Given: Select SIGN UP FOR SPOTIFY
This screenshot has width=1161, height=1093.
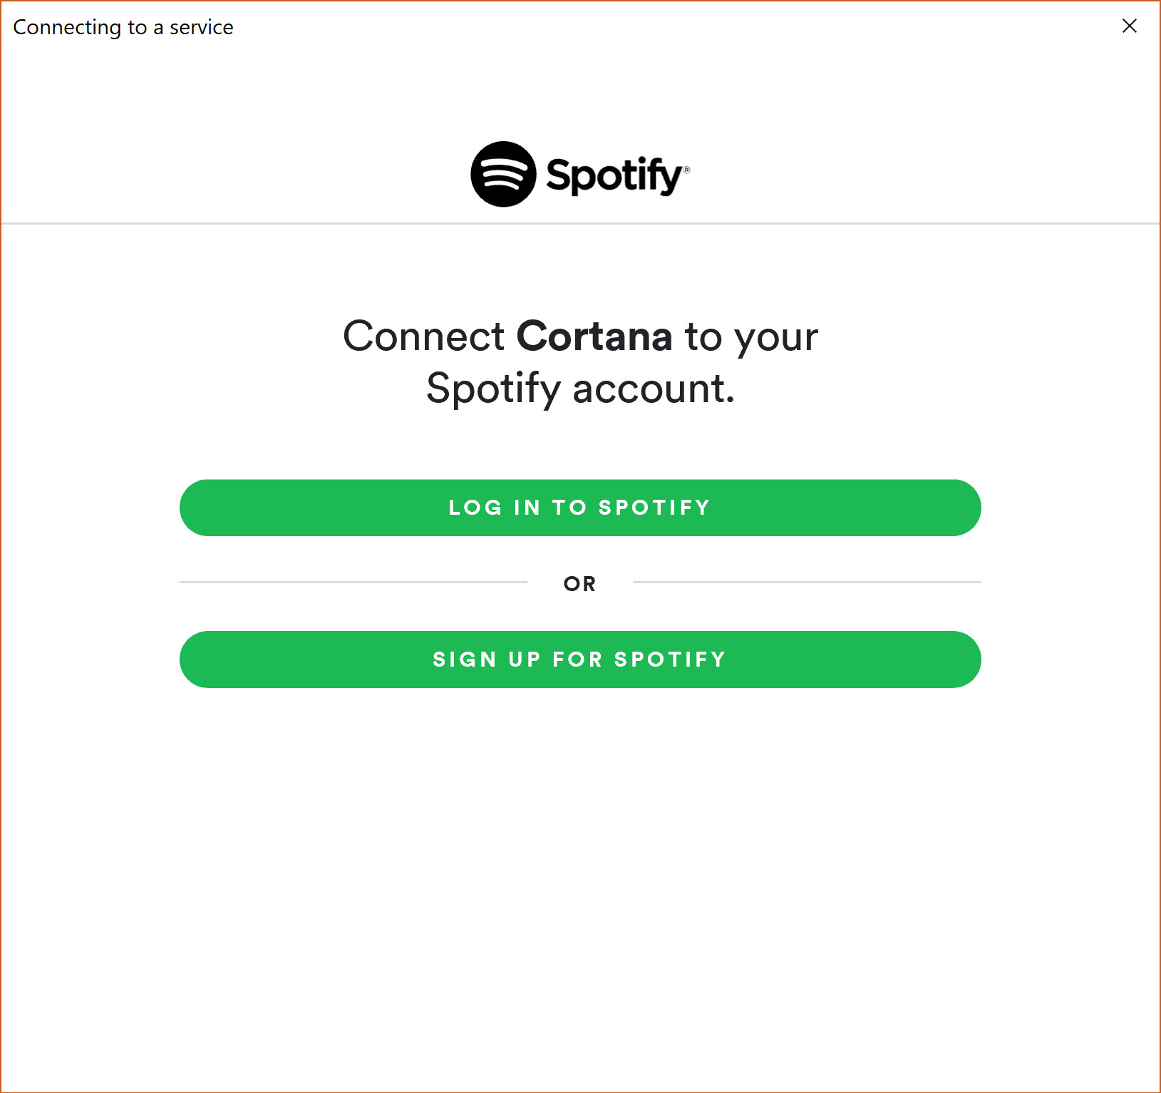Looking at the screenshot, I should 580,660.
